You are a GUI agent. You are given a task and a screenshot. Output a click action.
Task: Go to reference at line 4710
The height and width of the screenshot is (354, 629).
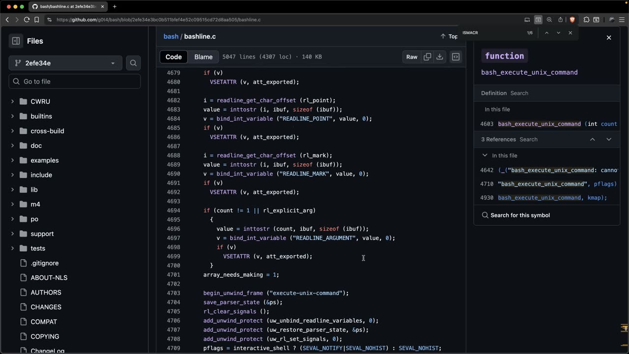547,184
